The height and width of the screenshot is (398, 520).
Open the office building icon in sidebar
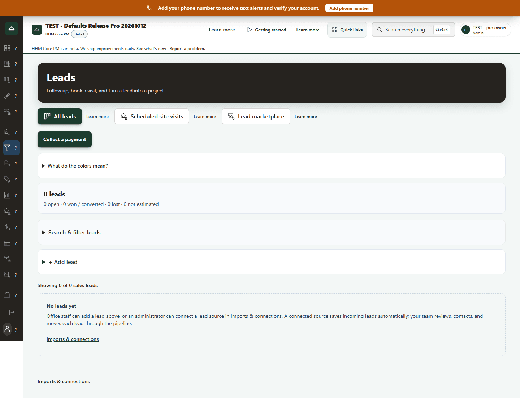tap(7, 64)
